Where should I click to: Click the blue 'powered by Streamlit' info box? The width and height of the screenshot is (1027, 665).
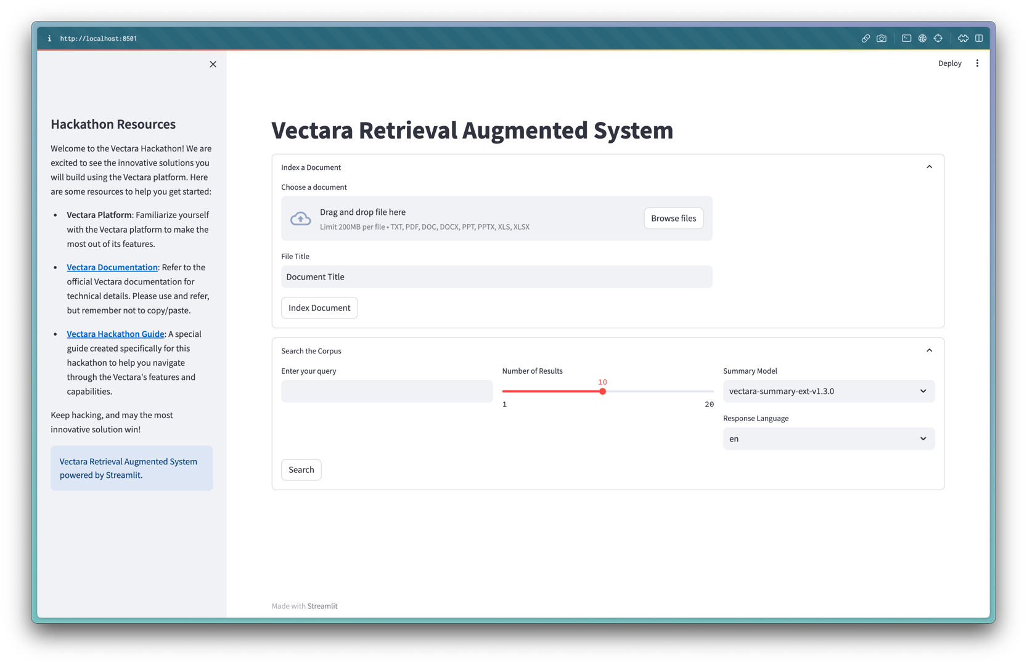tap(132, 468)
